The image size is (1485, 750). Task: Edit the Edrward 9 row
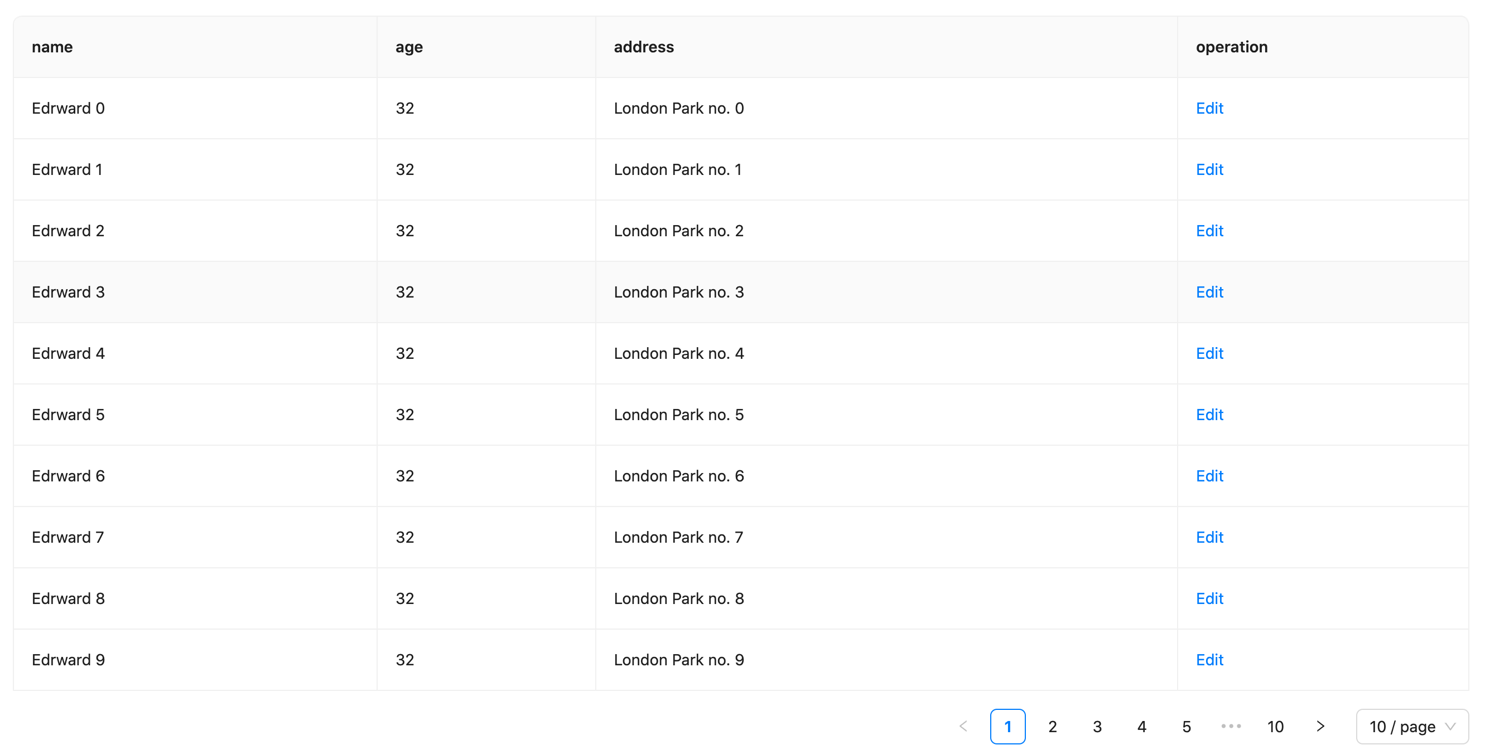click(1209, 660)
